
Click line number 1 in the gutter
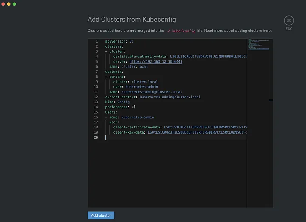pyautogui.click(x=96, y=42)
